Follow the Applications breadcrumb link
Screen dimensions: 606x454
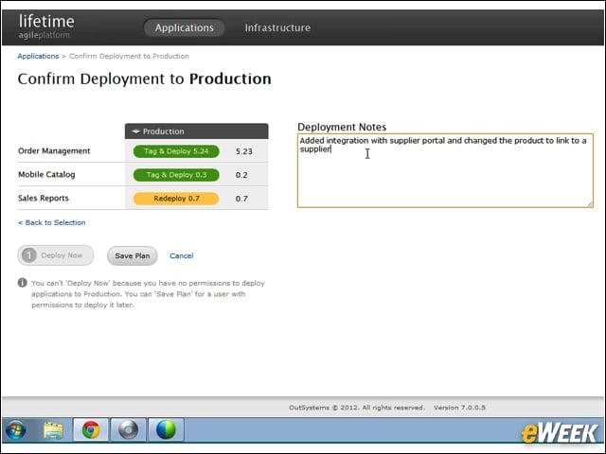pyautogui.click(x=38, y=56)
